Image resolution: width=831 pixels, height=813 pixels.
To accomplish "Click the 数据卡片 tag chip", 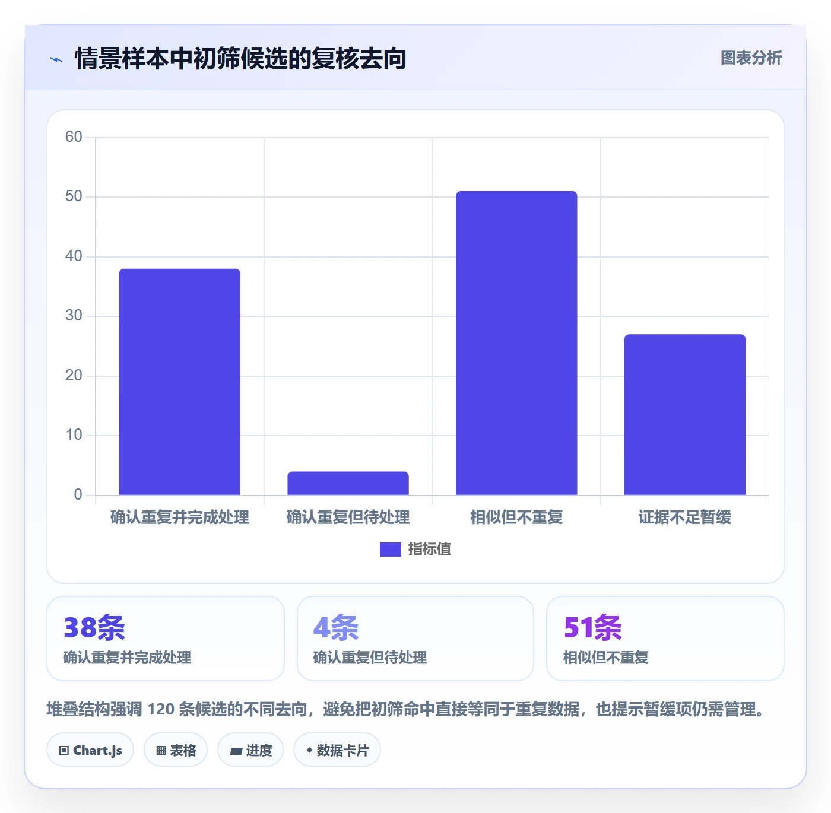I will coord(337,750).
